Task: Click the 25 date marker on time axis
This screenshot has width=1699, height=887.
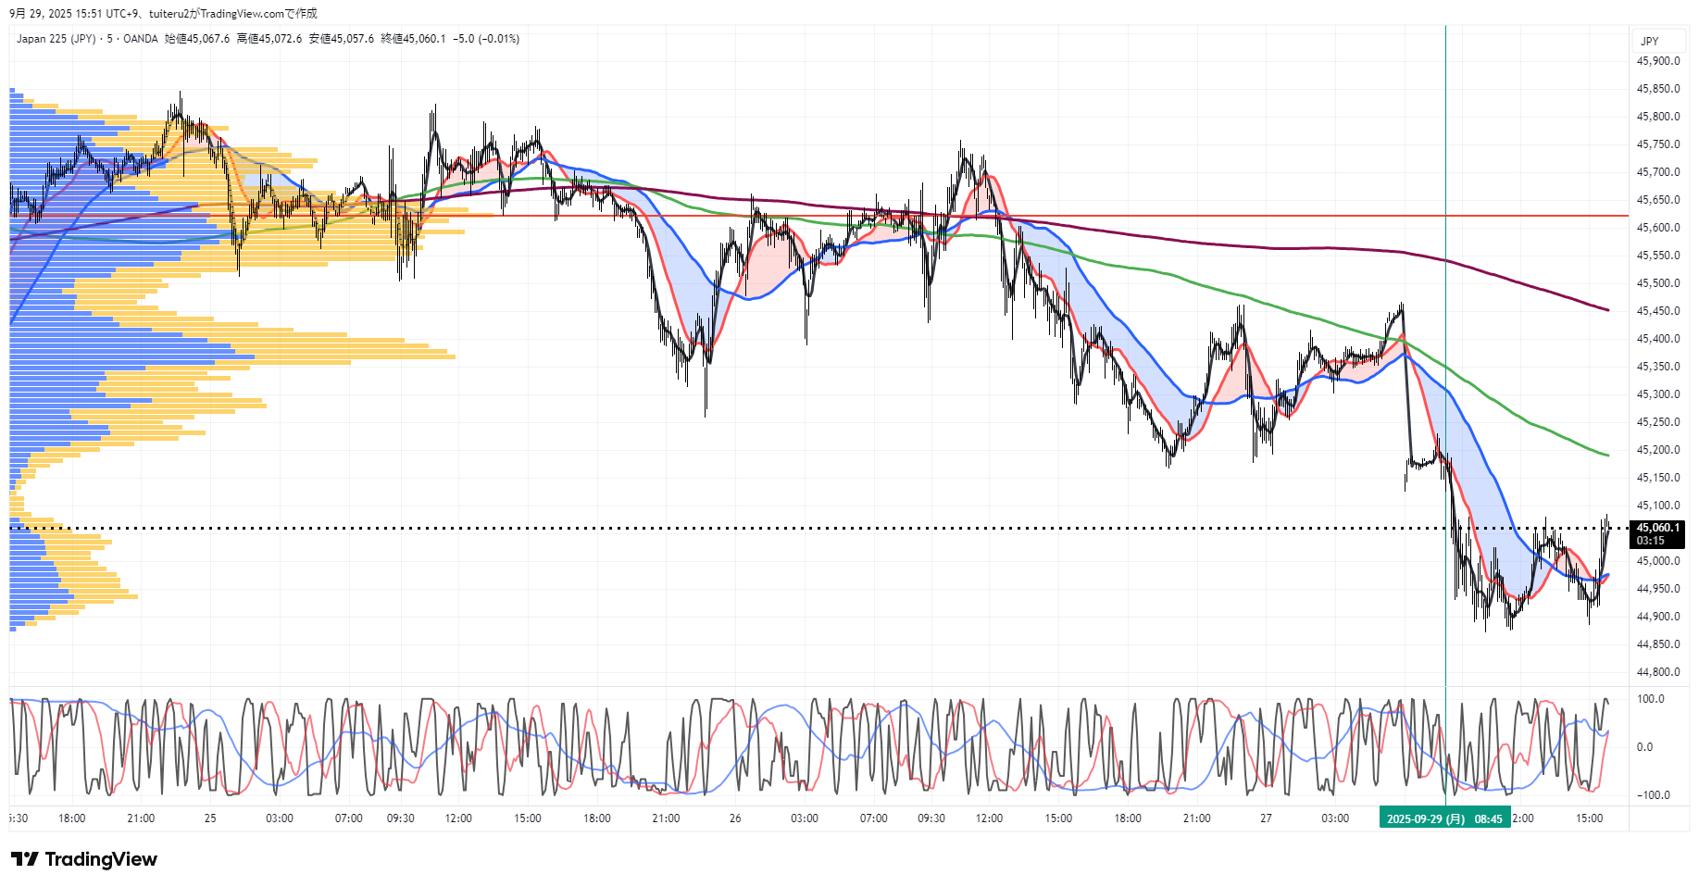Action: point(210,818)
